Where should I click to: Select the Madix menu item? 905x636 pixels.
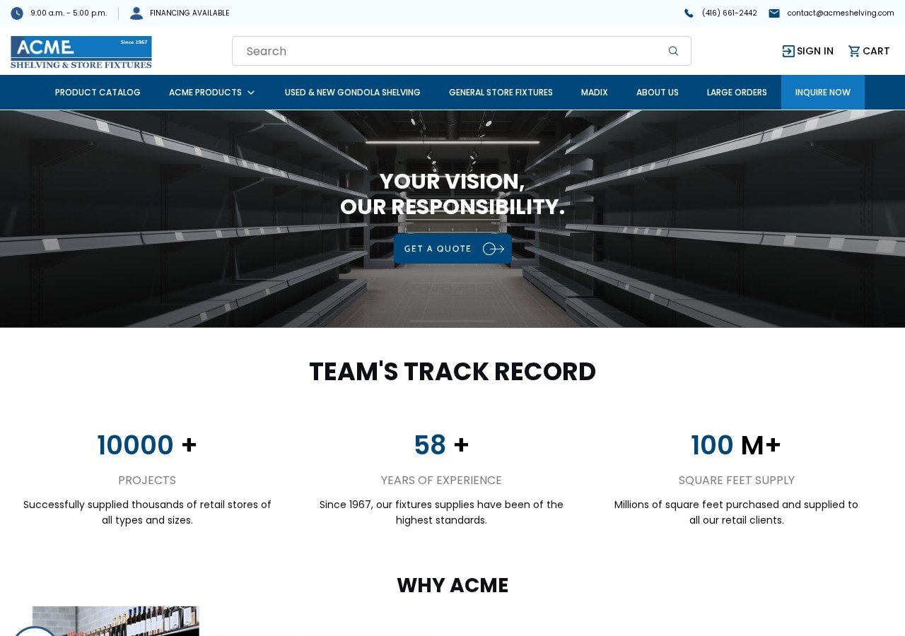(594, 93)
